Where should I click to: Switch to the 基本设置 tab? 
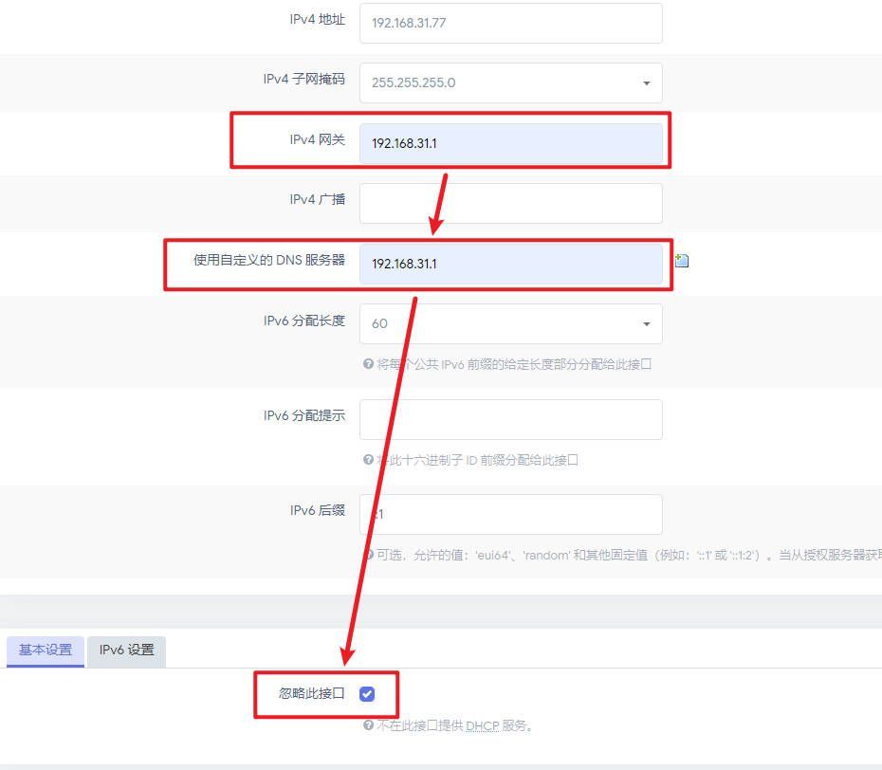[46, 651]
